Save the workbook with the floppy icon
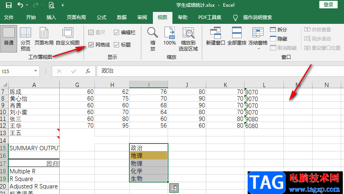 [8, 5]
